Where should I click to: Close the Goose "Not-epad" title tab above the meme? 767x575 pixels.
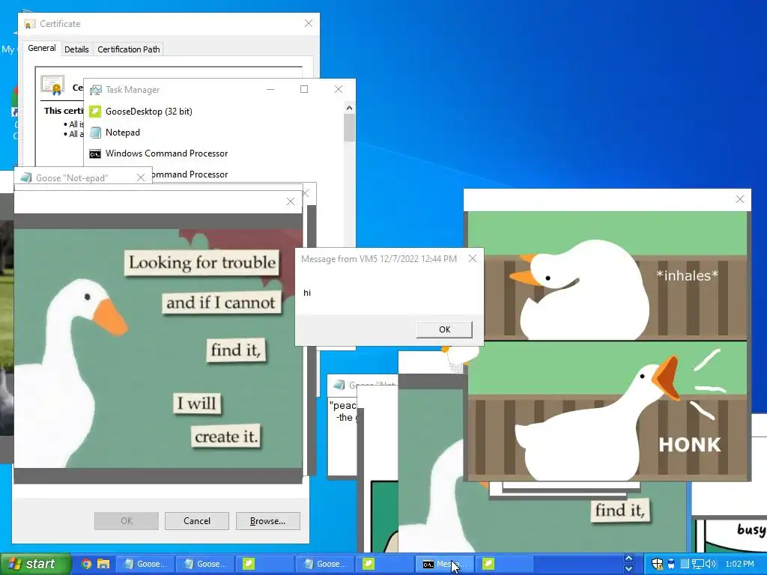(x=141, y=177)
